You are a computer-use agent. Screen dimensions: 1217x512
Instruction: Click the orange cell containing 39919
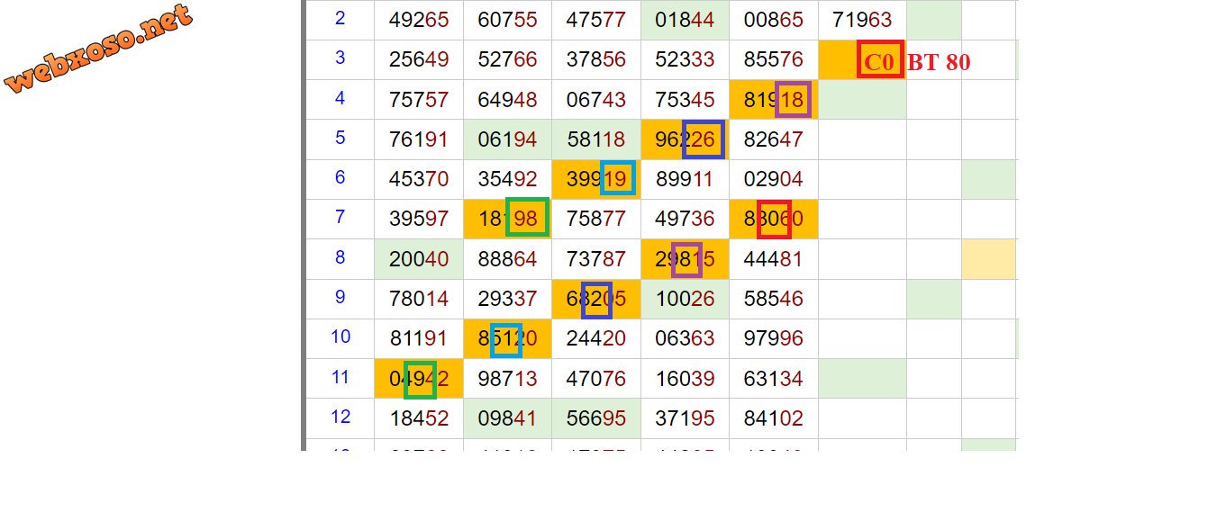tap(595, 179)
